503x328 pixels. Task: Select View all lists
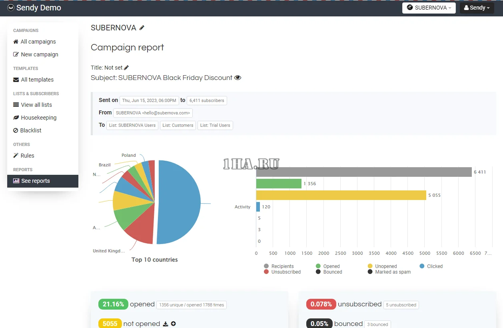36,105
